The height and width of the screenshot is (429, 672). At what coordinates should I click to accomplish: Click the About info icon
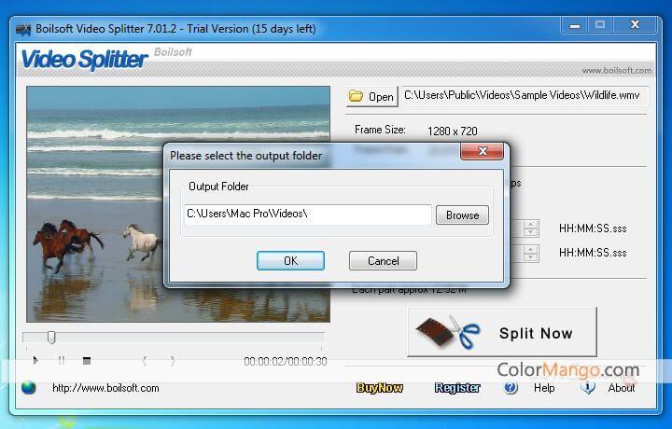(588, 387)
